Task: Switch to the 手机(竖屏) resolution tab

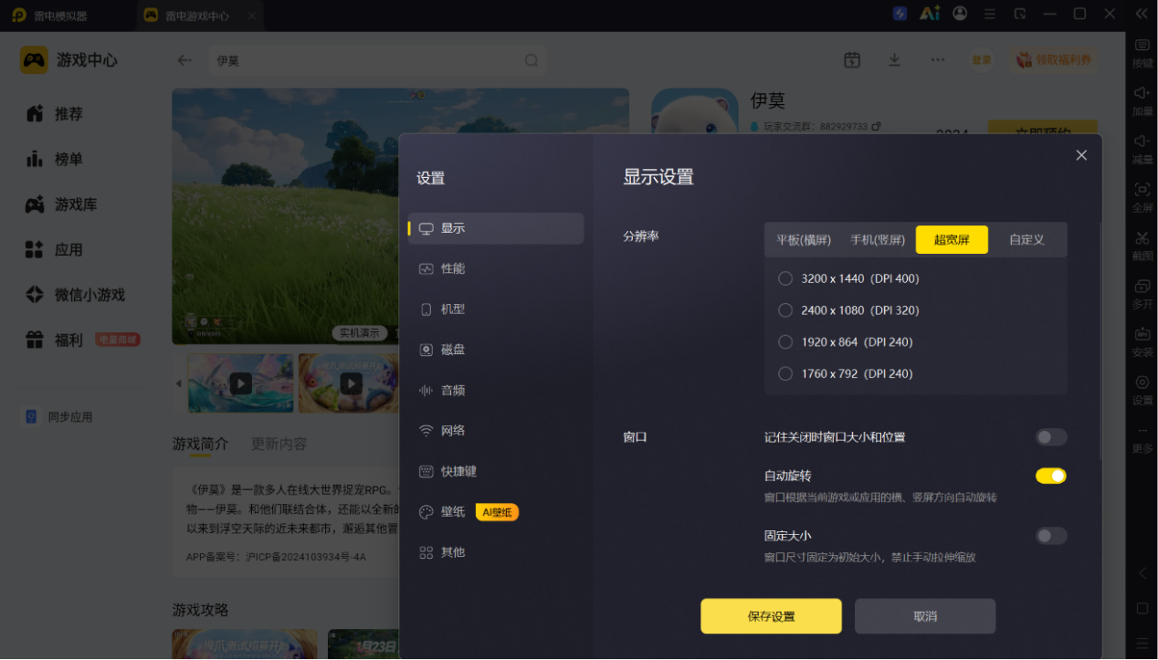Action: [x=878, y=240]
